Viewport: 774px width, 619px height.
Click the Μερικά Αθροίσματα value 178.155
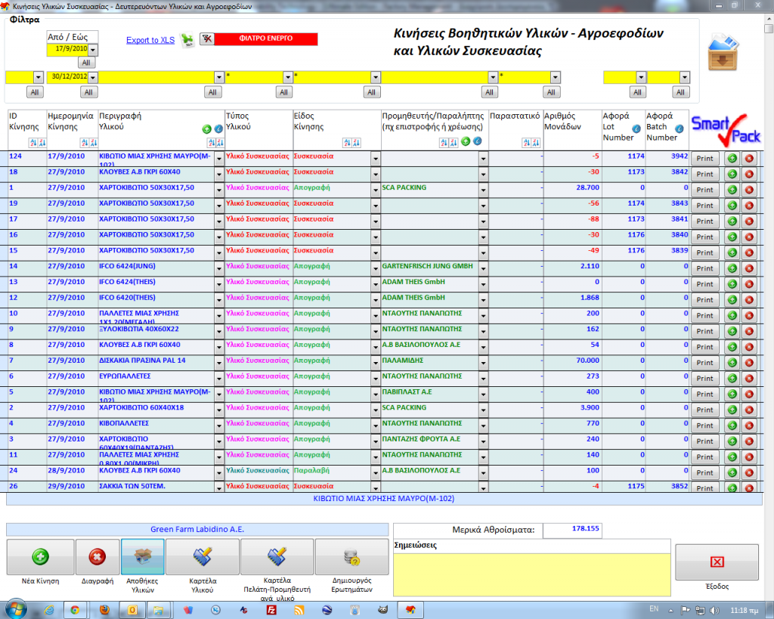pos(571,530)
